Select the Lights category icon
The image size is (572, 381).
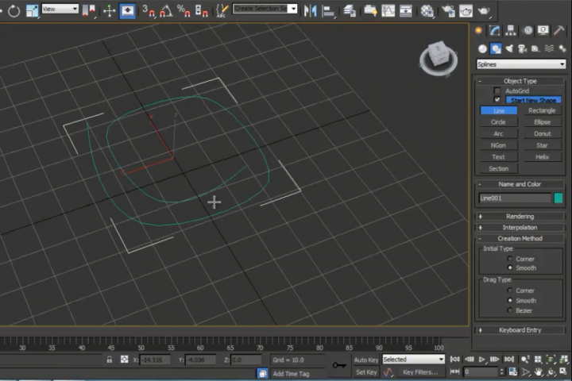(x=508, y=48)
